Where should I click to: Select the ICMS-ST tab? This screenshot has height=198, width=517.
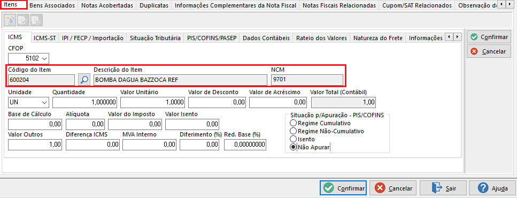pos(45,38)
